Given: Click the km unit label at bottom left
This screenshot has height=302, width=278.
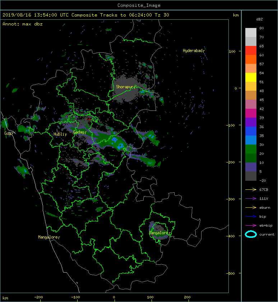Looking at the screenshot, I should (5, 298).
